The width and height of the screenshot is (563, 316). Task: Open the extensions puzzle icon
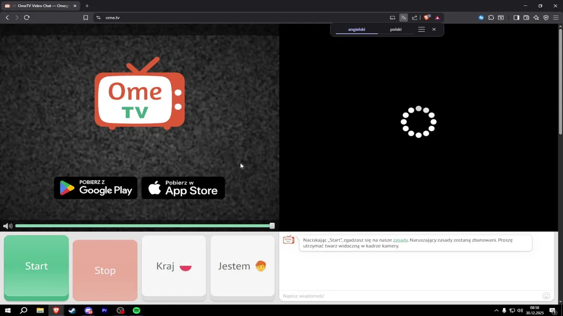491,18
